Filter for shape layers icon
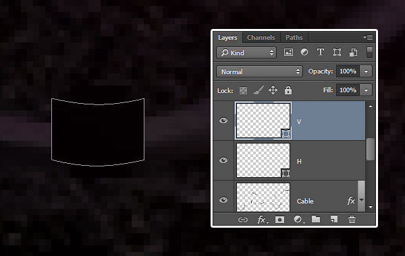Screen dimensions: 405x256 pyautogui.click(x=337, y=53)
